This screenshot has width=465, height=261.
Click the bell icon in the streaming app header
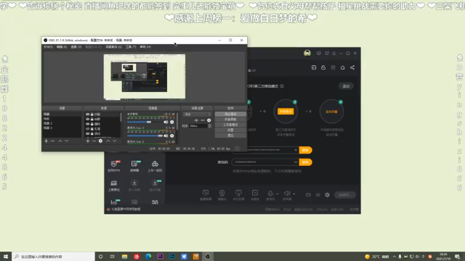point(342,67)
